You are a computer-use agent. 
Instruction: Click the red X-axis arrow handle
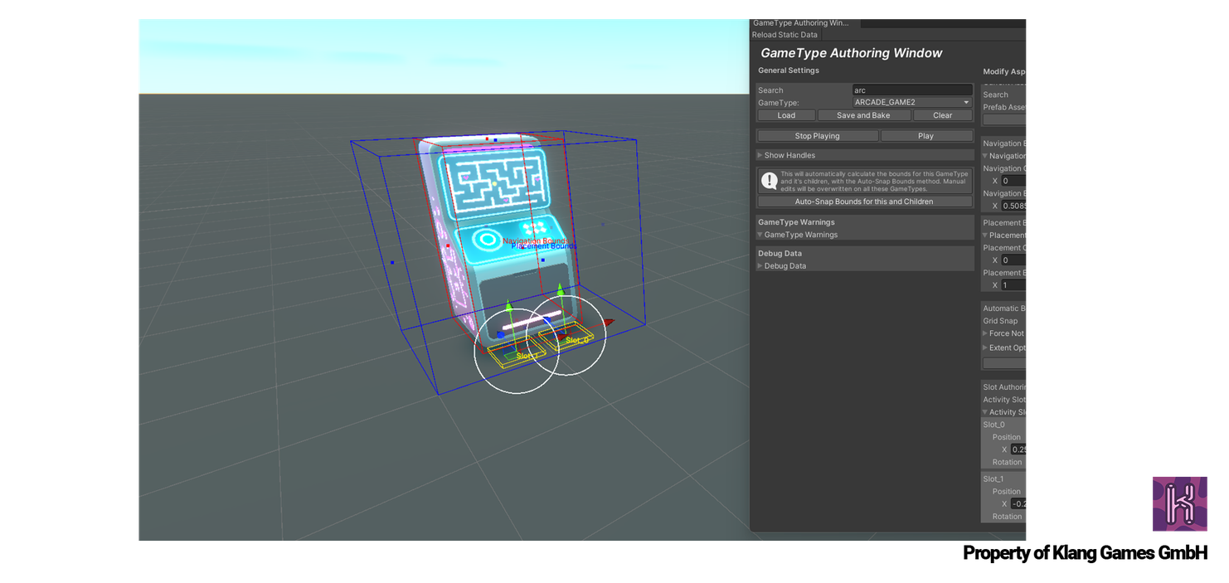(x=608, y=322)
